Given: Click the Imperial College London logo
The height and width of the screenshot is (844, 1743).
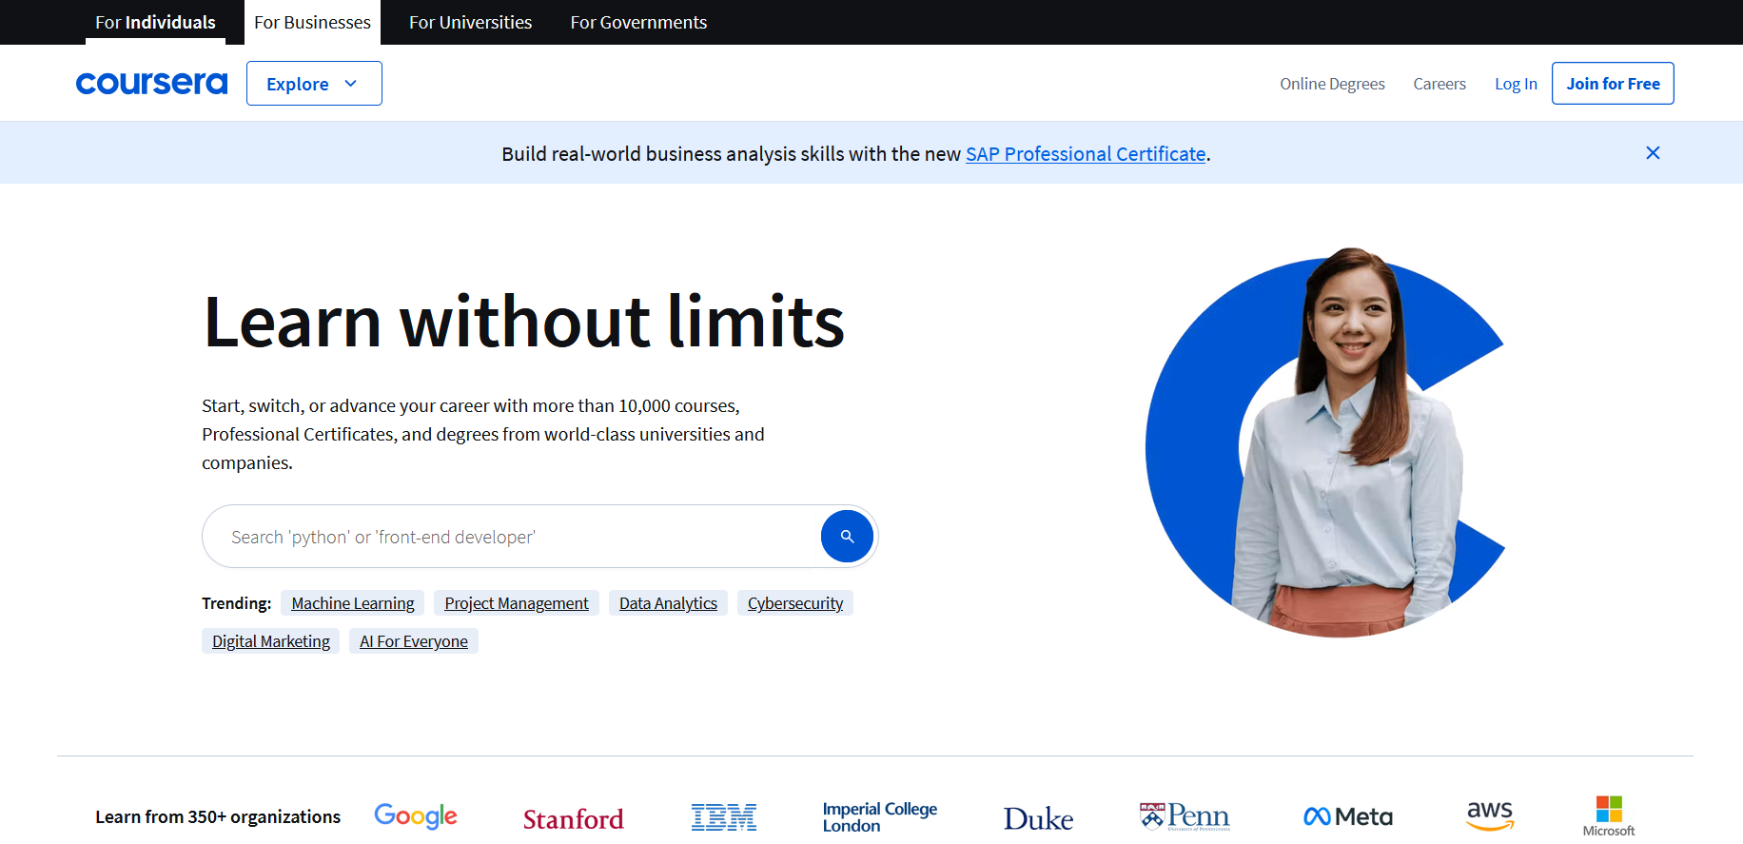Looking at the screenshot, I should point(880,817).
